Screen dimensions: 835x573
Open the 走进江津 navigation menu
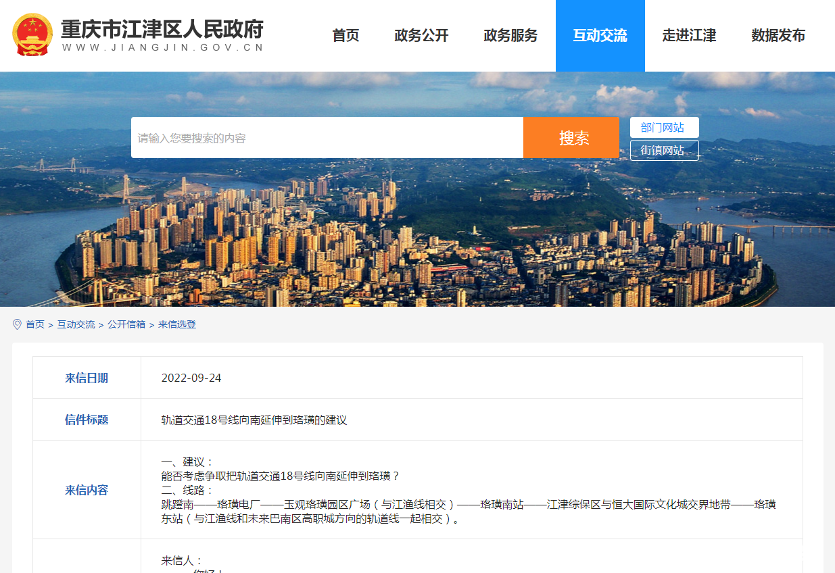pyautogui.click(x=689, y=36)
